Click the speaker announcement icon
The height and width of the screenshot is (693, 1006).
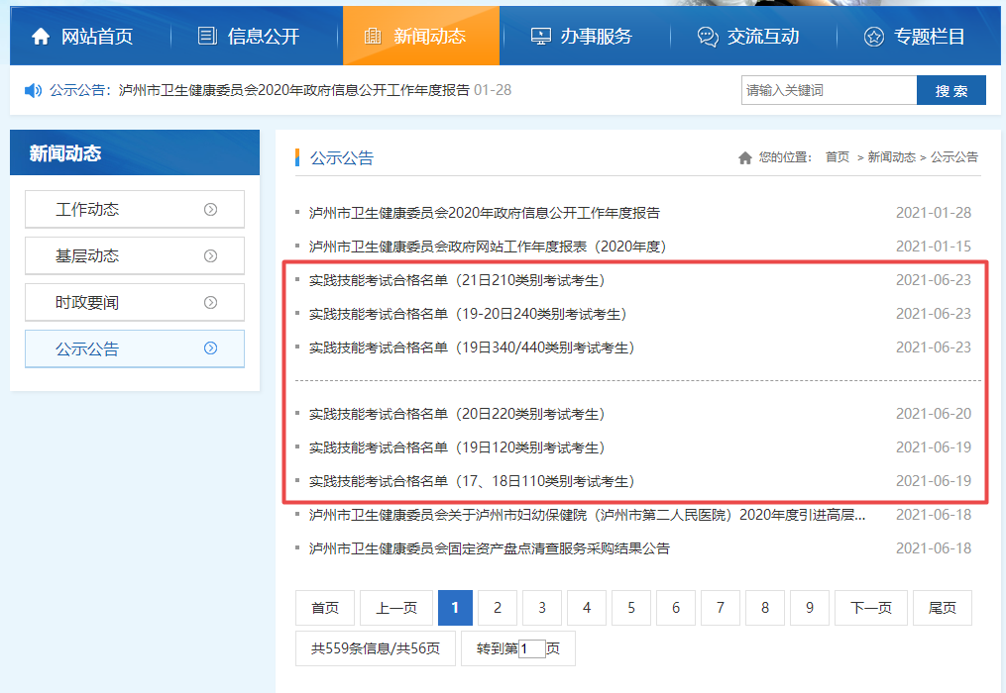pyautogui.click(x=33, y=90)
